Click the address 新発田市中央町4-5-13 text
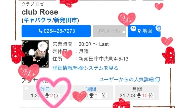The width and height of the screenshot is (188, 108). [104, 59]
